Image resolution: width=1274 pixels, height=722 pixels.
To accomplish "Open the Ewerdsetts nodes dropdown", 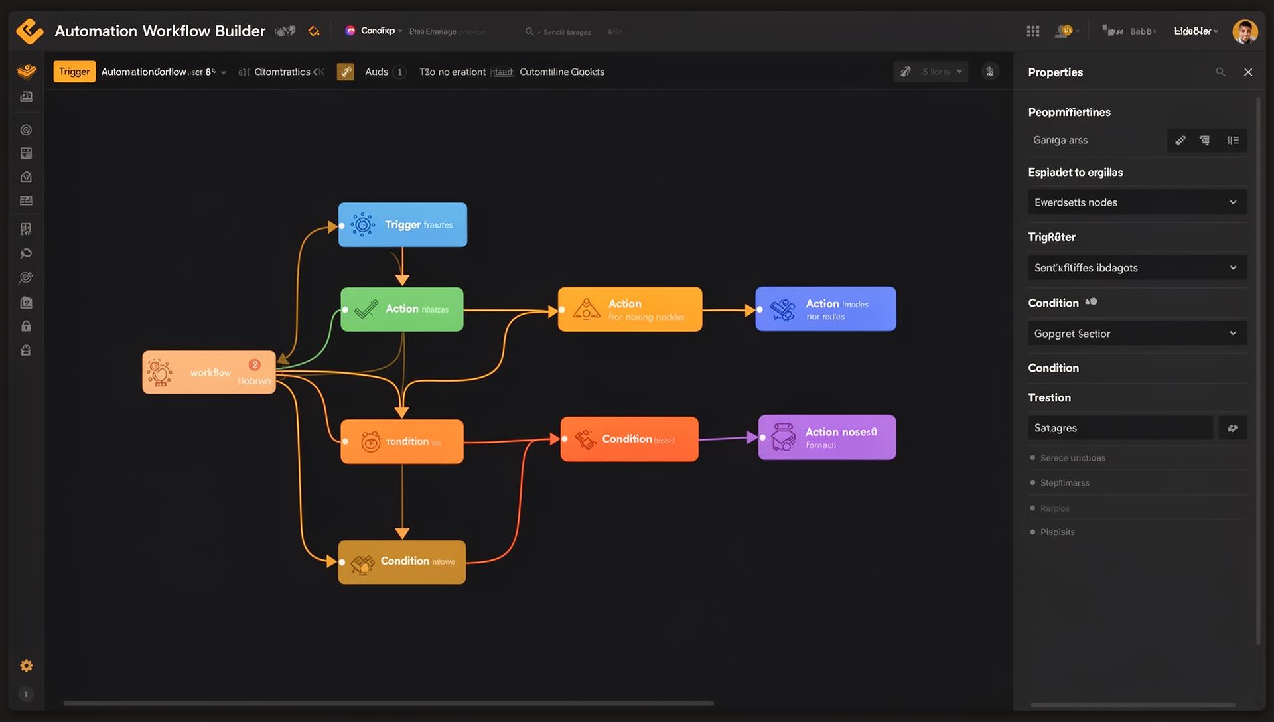I will pyautogui.click(x=1137, y=202).
